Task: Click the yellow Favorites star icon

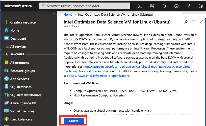Action: [7, 54]
